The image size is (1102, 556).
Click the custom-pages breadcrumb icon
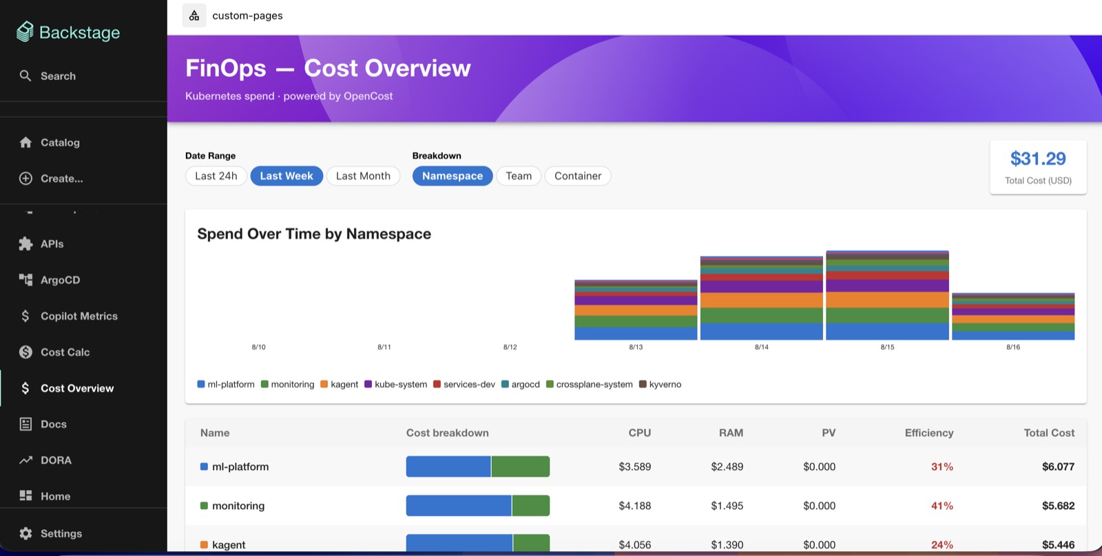(194, 15)
